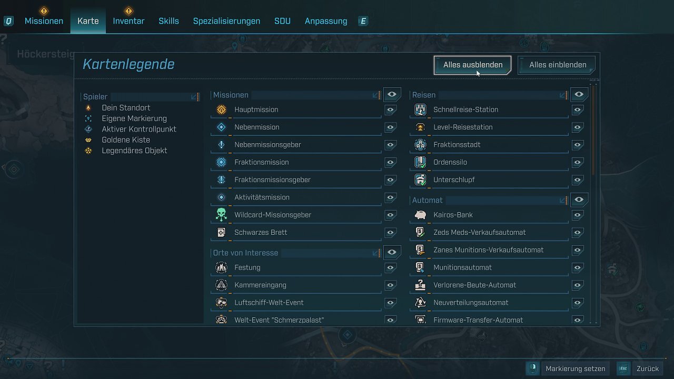674x379 pixels.
Task: Click the Munitionsautomat icon
Action: (420, 267)
